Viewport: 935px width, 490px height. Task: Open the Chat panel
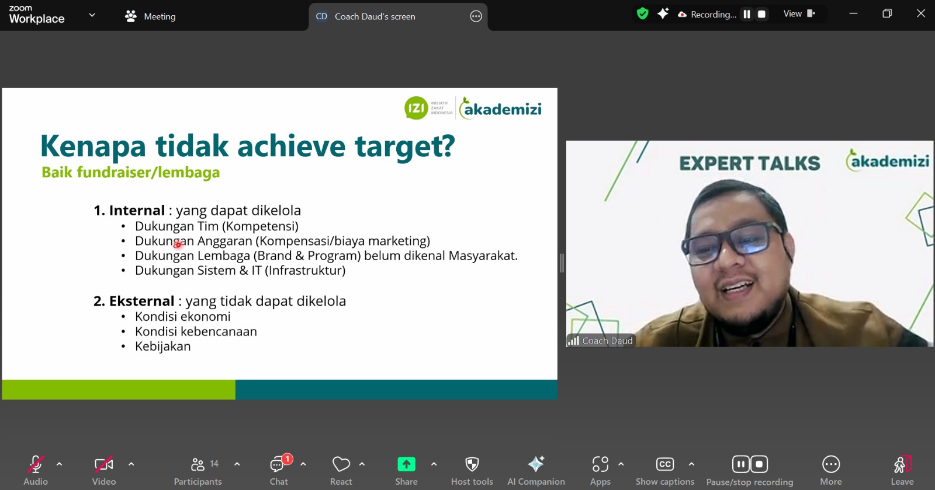pos(279,471)
